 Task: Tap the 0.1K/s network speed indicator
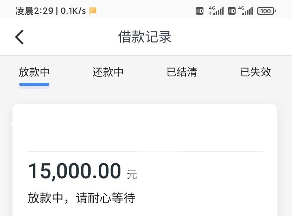pos(73,11)
